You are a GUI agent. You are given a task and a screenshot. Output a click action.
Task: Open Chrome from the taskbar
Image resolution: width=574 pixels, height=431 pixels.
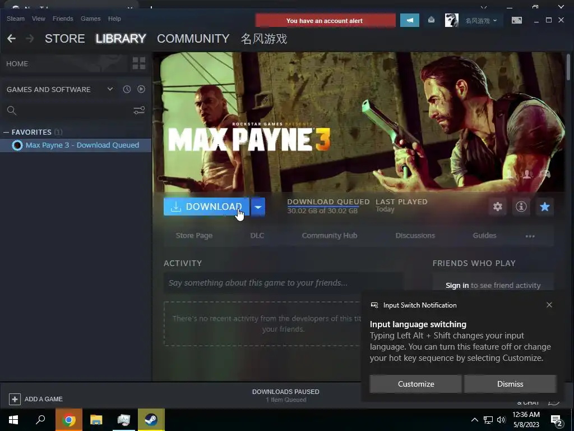pyautogui.click(x=68, y=420)
